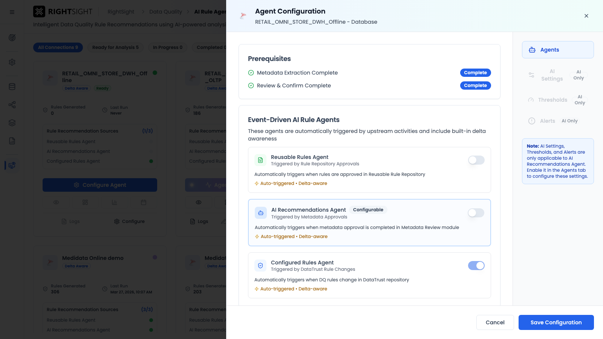Click Review & Confirm Complete status badge
The height and width of the screenshot is (339, 603).
tap(475, 86)
